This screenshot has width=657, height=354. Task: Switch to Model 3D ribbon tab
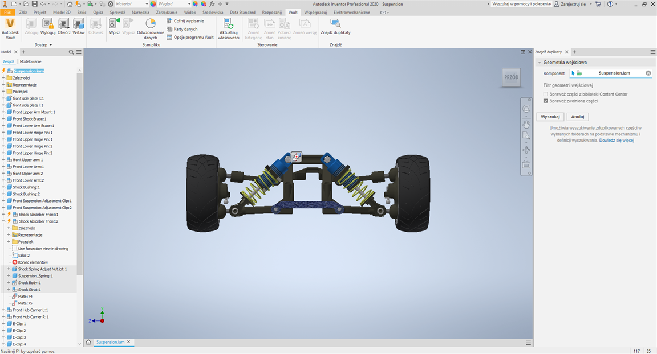pos(62,12)
